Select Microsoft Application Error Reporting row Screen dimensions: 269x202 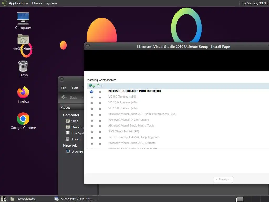(178, 91)
